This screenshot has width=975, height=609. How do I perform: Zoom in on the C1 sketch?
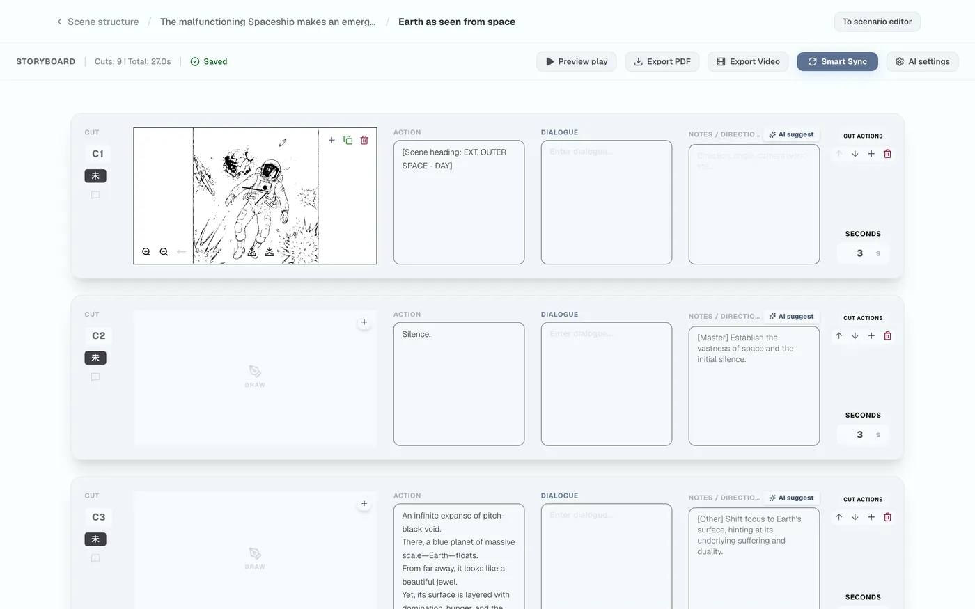click(146, 252)
